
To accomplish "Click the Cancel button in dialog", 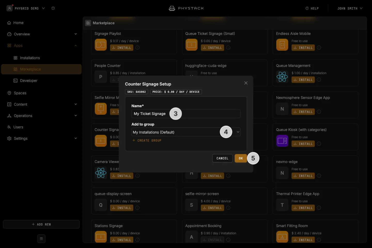I will click(222, 158).
